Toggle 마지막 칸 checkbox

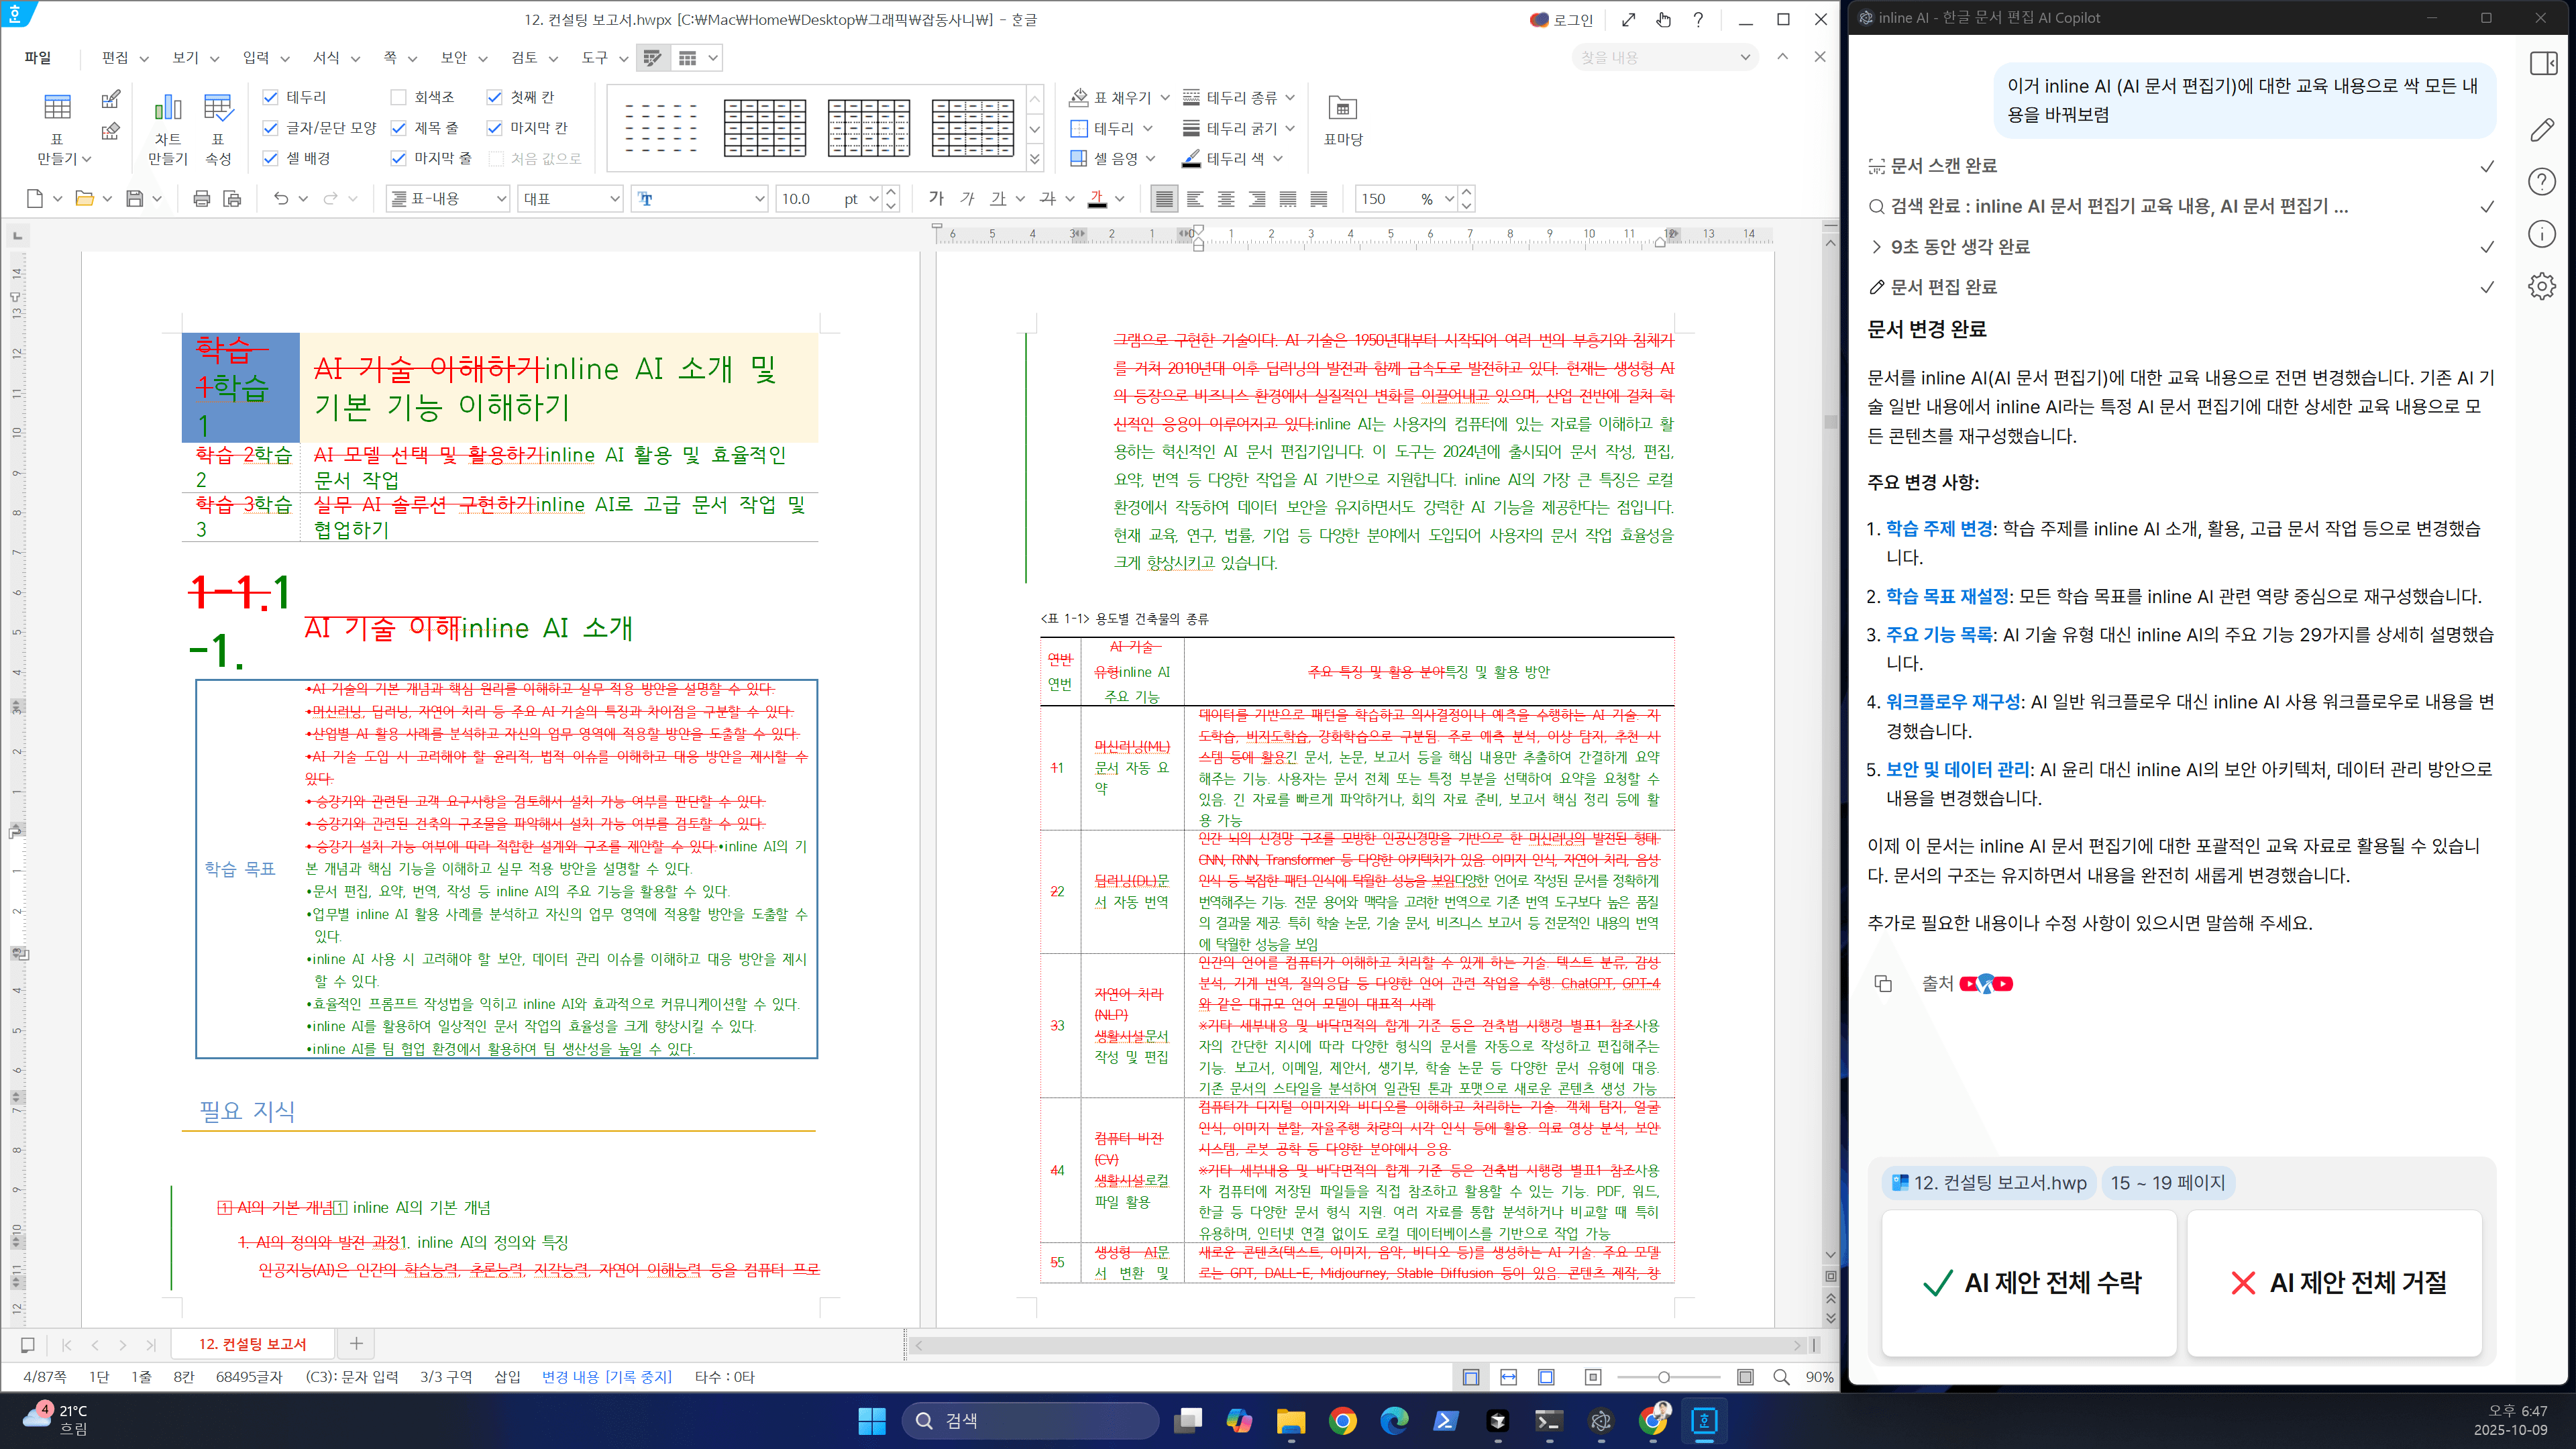pyautogui.click(x=494, y=128)
